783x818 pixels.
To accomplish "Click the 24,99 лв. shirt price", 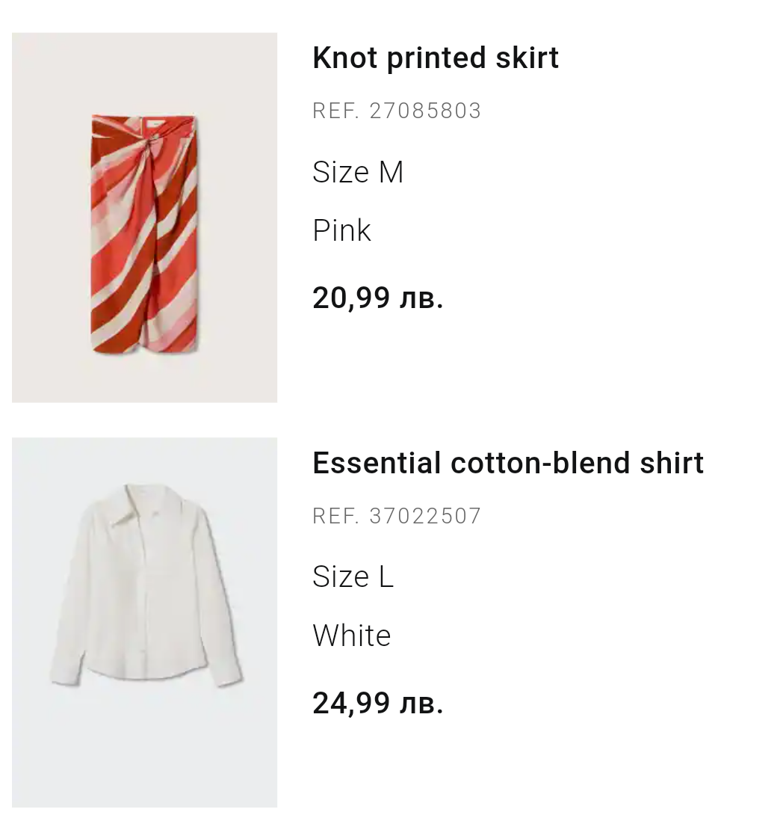I will point(378,704).
